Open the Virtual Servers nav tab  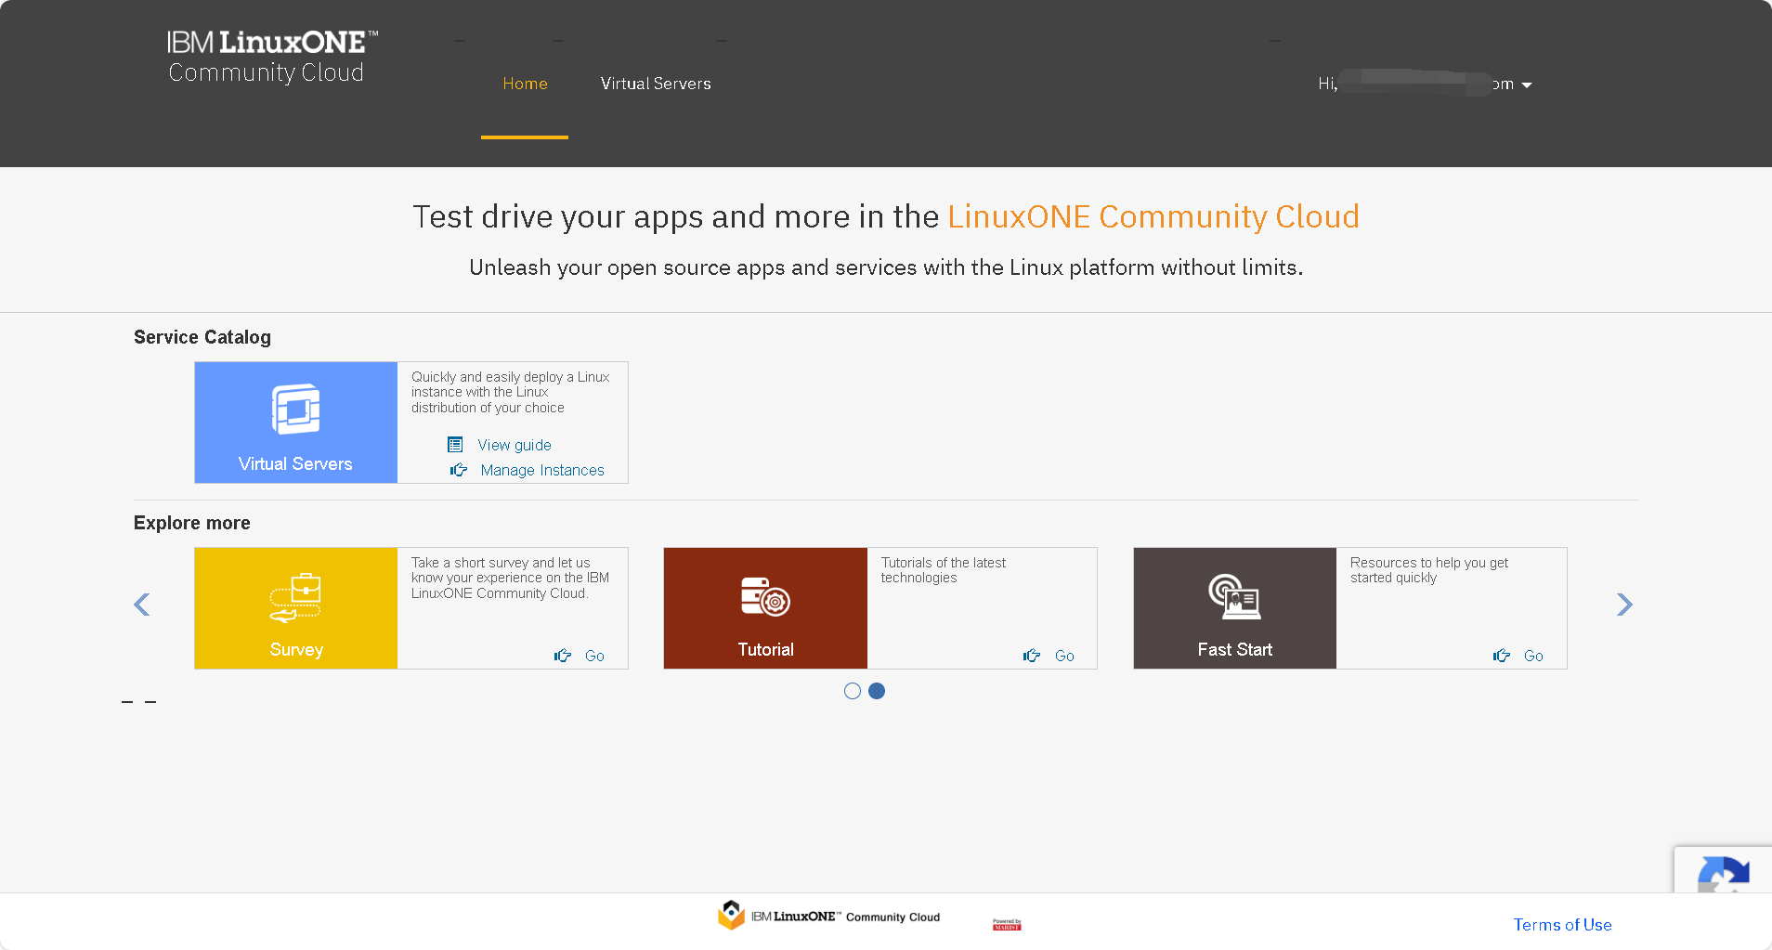[656, 84]
